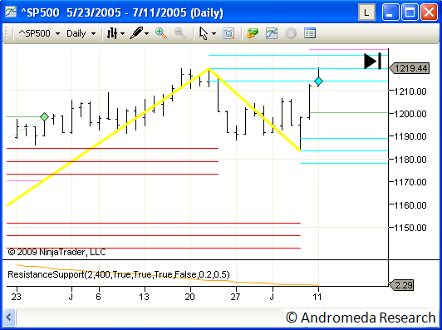This screenshot has height=330, width=442.
Task: Select the green diamond marker on chart
Action: click(x=44, y=116)
